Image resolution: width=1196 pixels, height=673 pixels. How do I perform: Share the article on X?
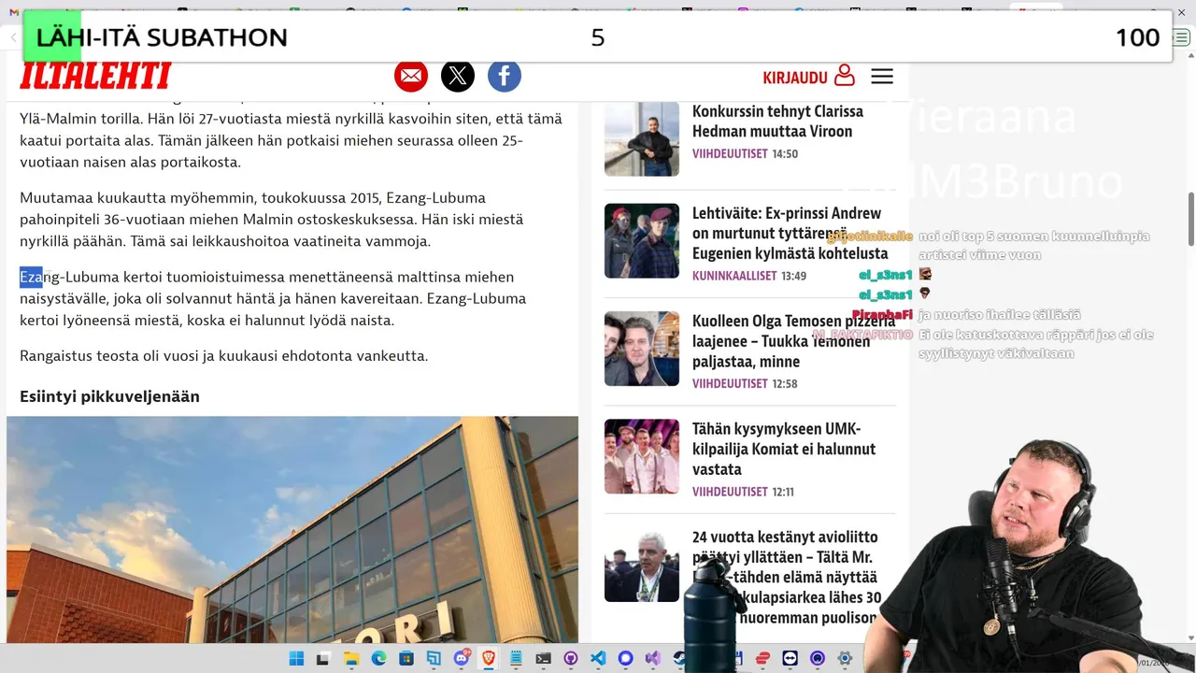[458, 76]
